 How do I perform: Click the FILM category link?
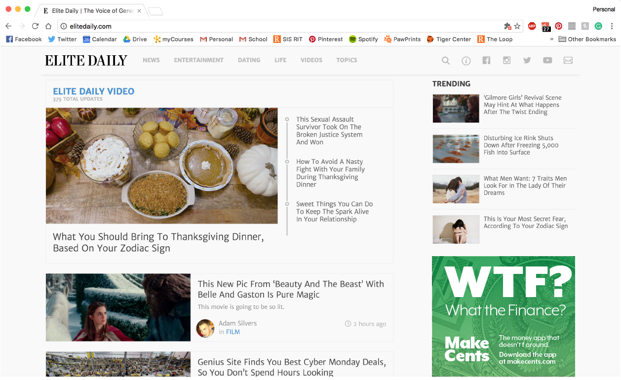(x=233, y=332)
